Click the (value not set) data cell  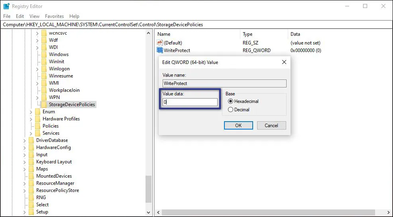(x=305, y=43)
